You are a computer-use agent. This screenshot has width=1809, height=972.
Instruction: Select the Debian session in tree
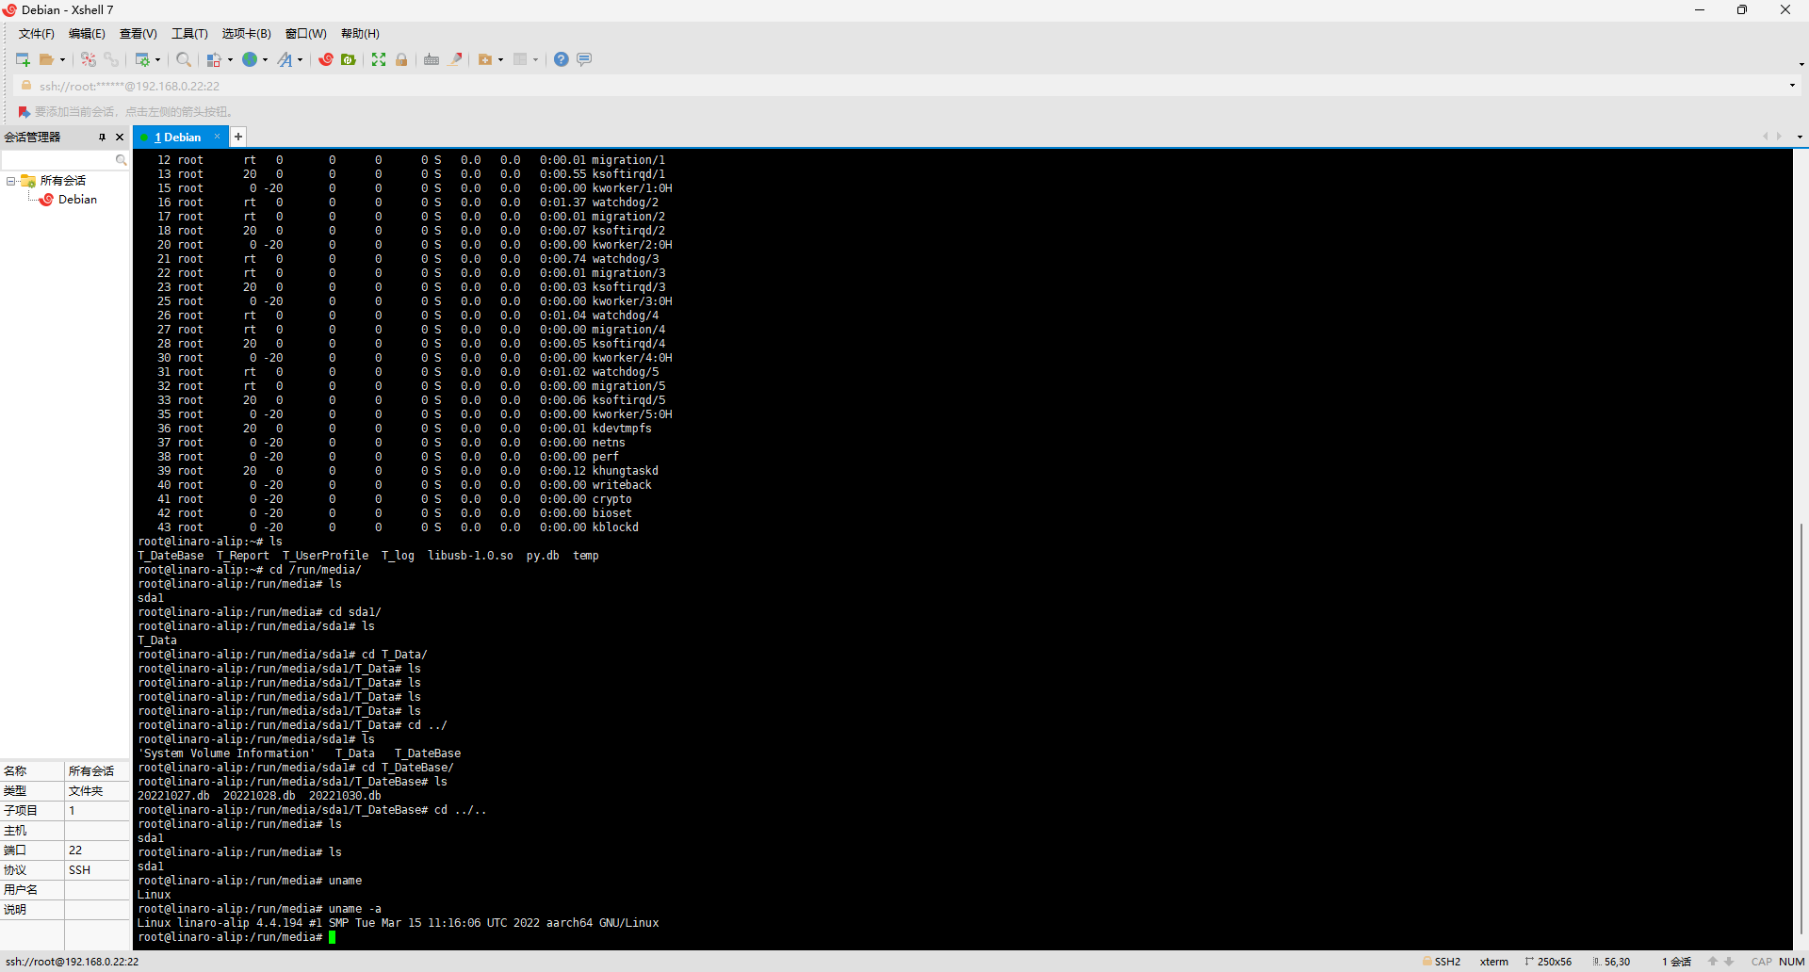[x=77, y=200]
